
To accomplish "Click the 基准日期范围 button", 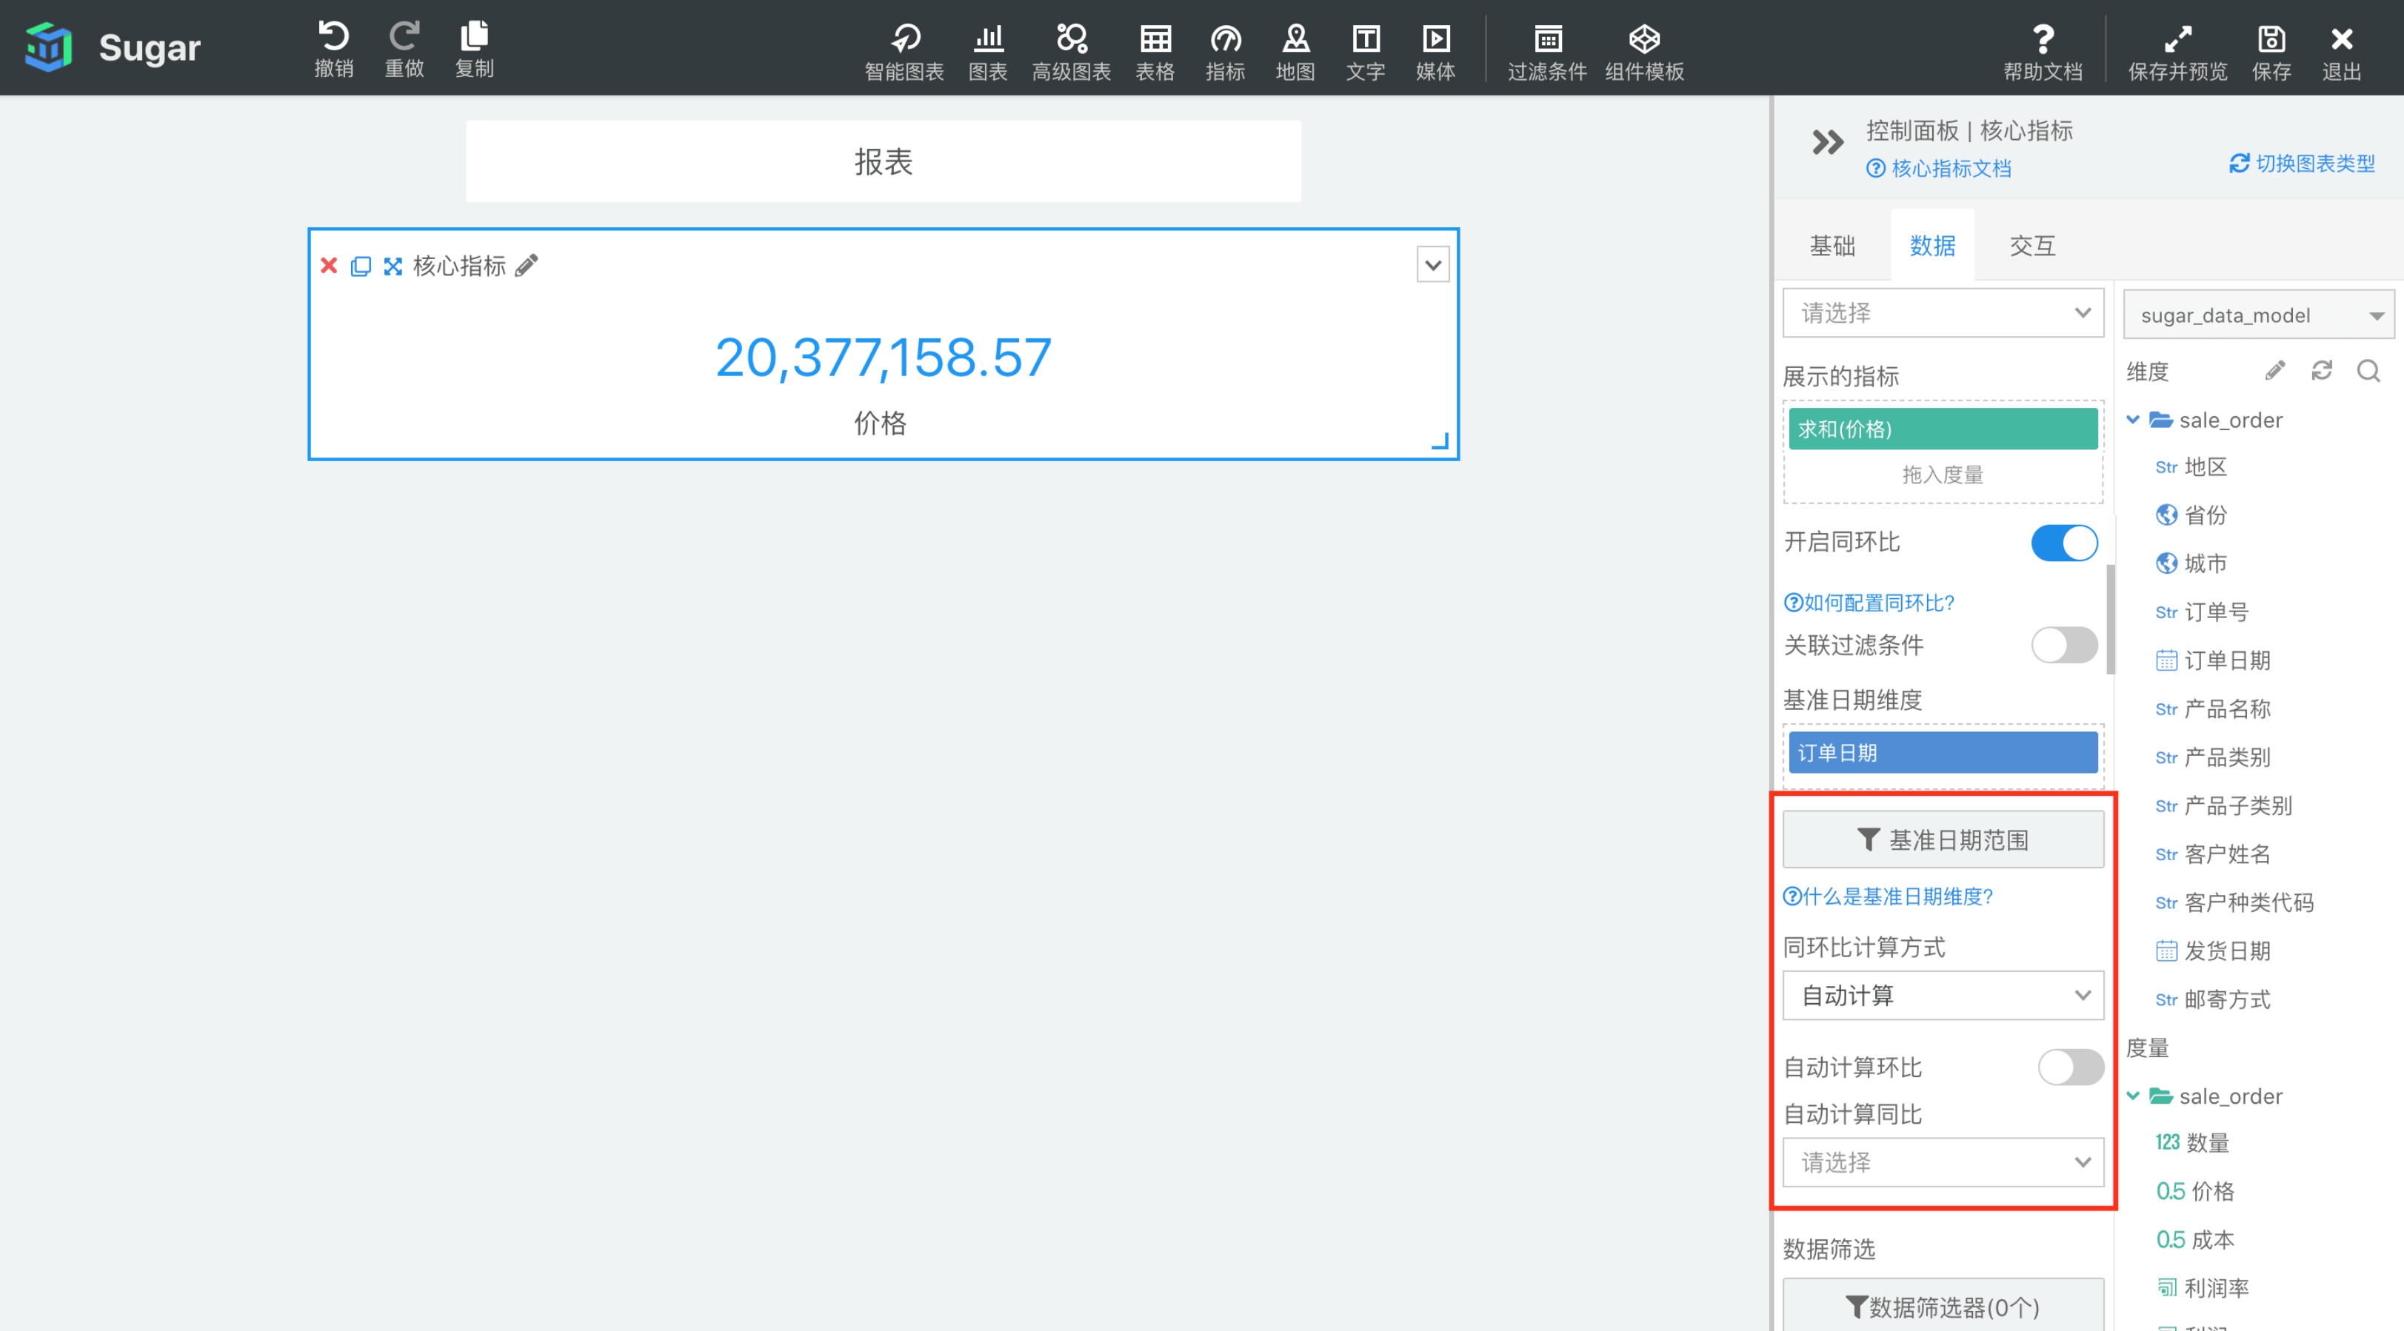I will [x=1943, y=839].
